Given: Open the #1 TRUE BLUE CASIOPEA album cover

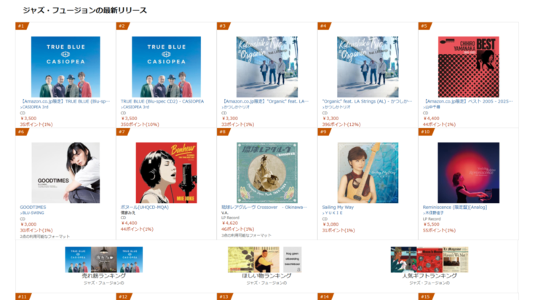Looking at the screenshot, I should [66, 66].
